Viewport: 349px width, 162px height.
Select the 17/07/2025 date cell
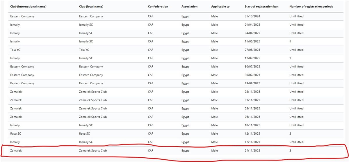[x=252, y=58]
